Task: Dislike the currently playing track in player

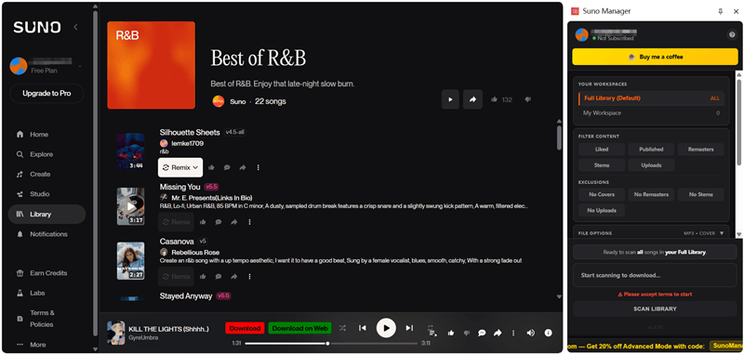Action: pos(466,334)
